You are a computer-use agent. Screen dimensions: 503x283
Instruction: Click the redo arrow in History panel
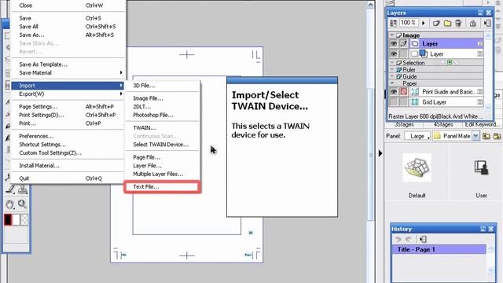click(x=409, y=239)
